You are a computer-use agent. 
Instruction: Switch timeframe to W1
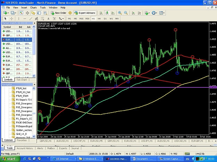(x=111, y=19)
